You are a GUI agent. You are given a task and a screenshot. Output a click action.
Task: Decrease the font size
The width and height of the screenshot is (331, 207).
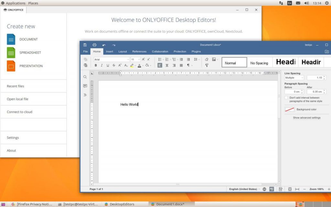click(x=149, y=59)
